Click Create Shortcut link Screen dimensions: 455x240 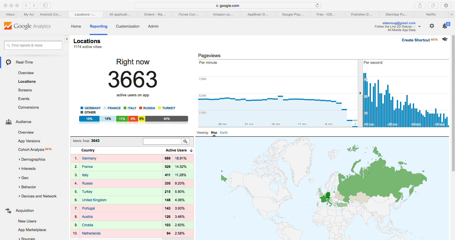click(416, 40)
